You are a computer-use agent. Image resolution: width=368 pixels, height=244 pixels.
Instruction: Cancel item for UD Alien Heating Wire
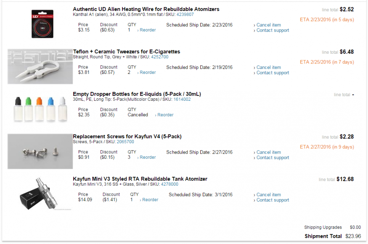tap(268, 25)
